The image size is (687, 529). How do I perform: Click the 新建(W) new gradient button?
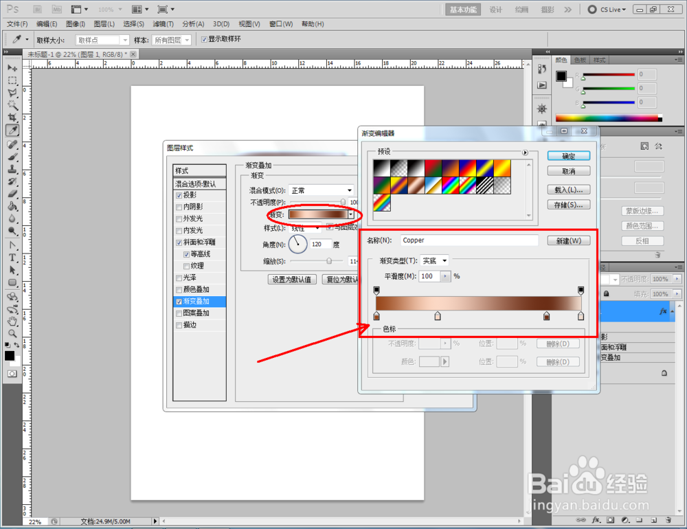click(x=569, y=241)
